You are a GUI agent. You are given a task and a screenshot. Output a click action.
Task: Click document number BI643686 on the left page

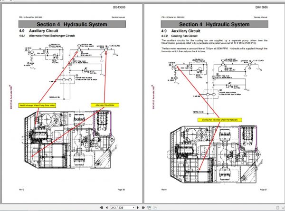point(119,7)
